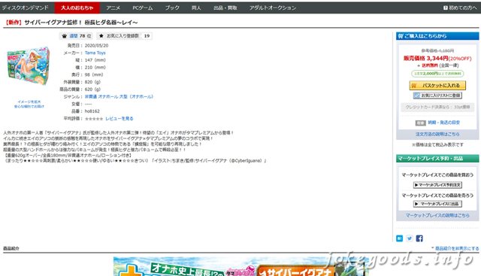Click the product title heading
Viewport: 481px width, 276px height.
click(71, 23)
